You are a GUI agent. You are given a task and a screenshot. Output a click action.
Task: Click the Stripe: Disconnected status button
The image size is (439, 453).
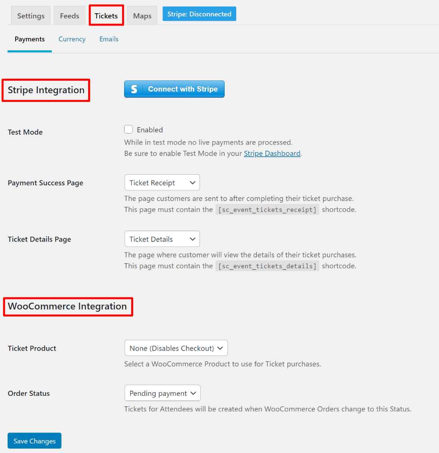pos(199,14)
